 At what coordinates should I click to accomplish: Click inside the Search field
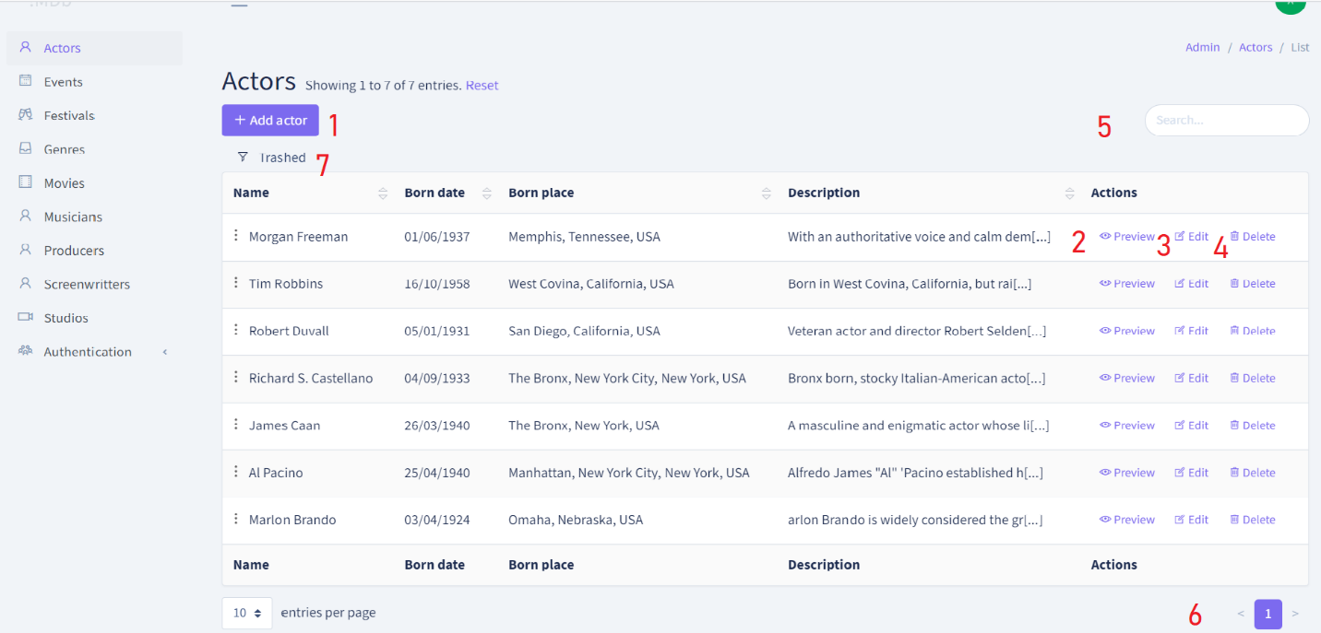[1226, 120]
